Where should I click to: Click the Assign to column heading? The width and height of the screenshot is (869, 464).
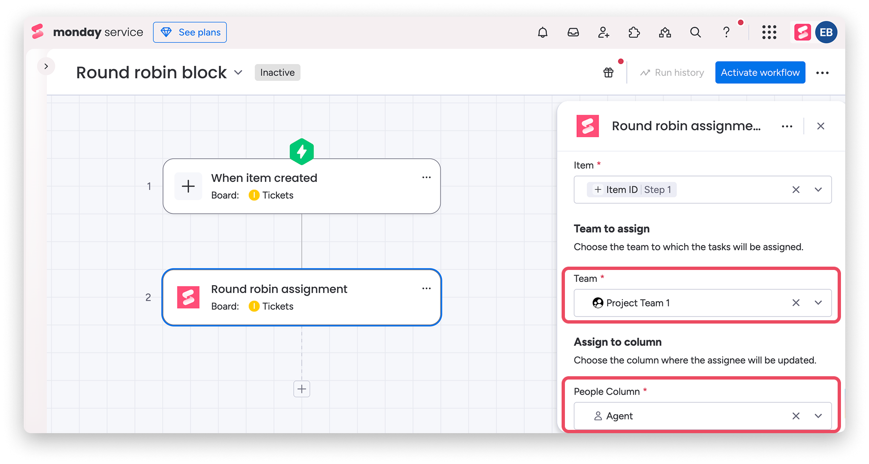pos(618,342)
